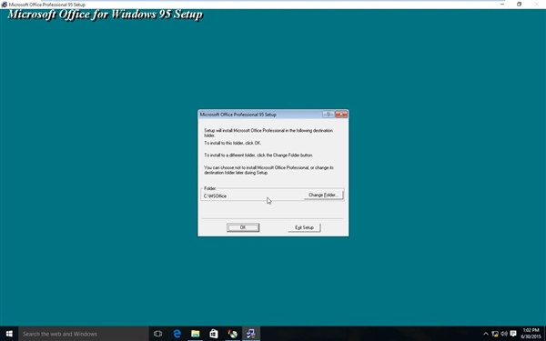This screenshot has height=341, width=546.
Task: Minimize the main Setup window
Action: pos(502,5)
